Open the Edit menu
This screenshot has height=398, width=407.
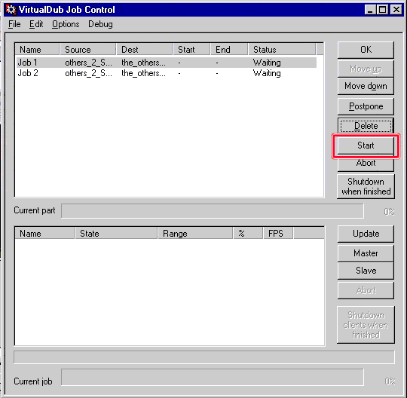click(36, 24)
